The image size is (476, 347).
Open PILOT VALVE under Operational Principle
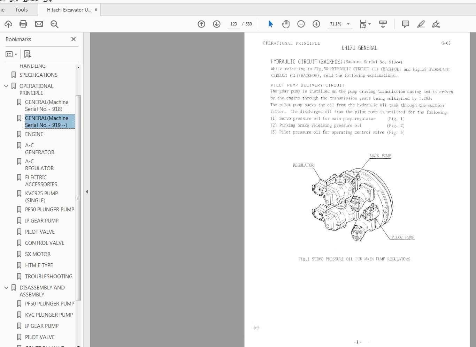pyautogui.click(x=40, y=232)
